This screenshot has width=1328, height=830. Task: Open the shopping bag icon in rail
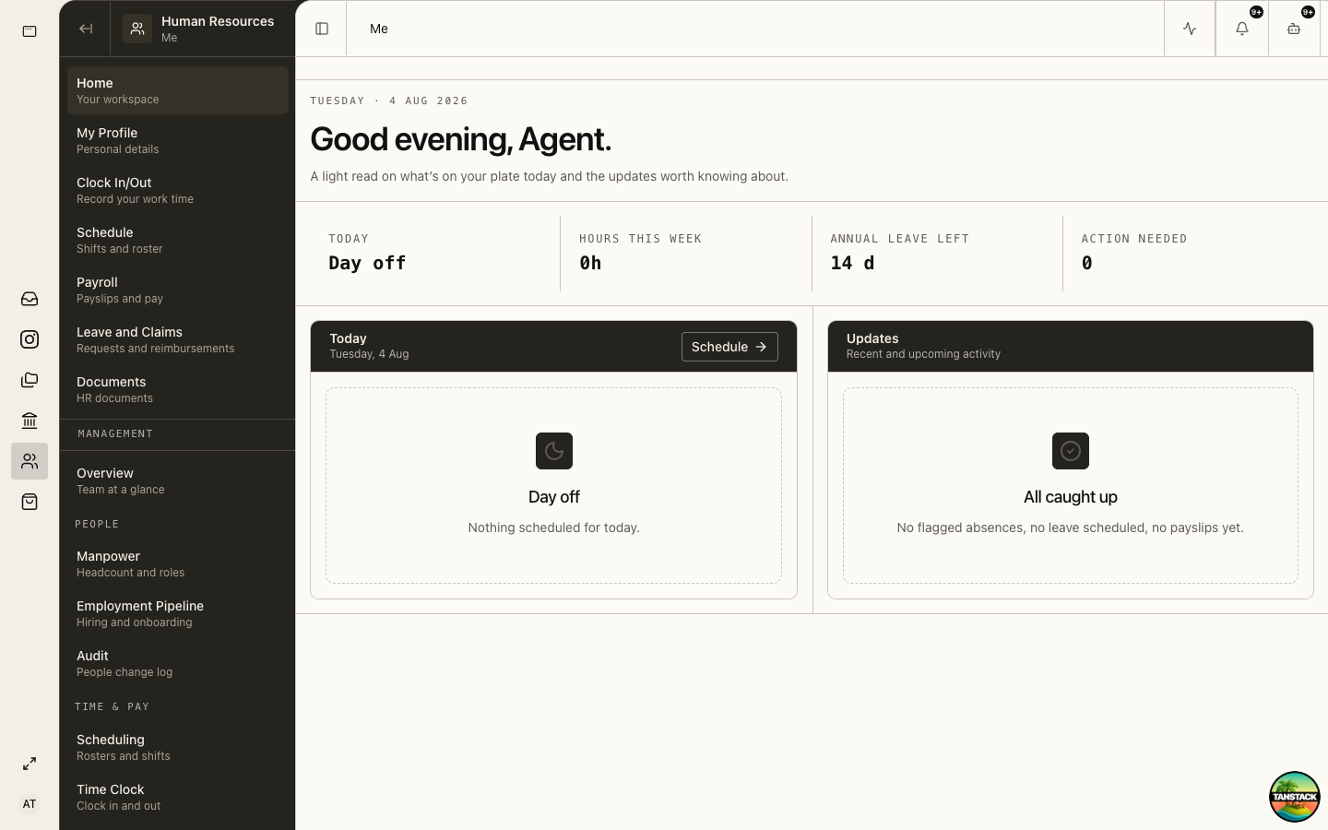coord(30,502)
